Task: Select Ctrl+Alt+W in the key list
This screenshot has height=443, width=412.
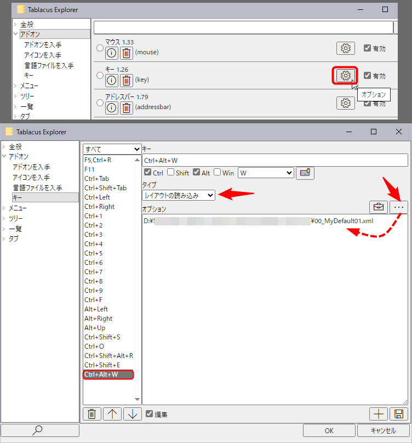Action: coord(108,374)
